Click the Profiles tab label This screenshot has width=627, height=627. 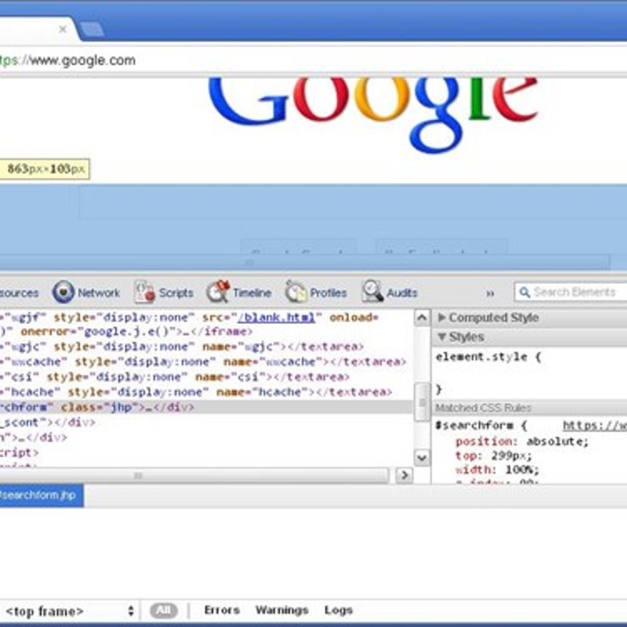pyautogui.click(x=328, y=293)
